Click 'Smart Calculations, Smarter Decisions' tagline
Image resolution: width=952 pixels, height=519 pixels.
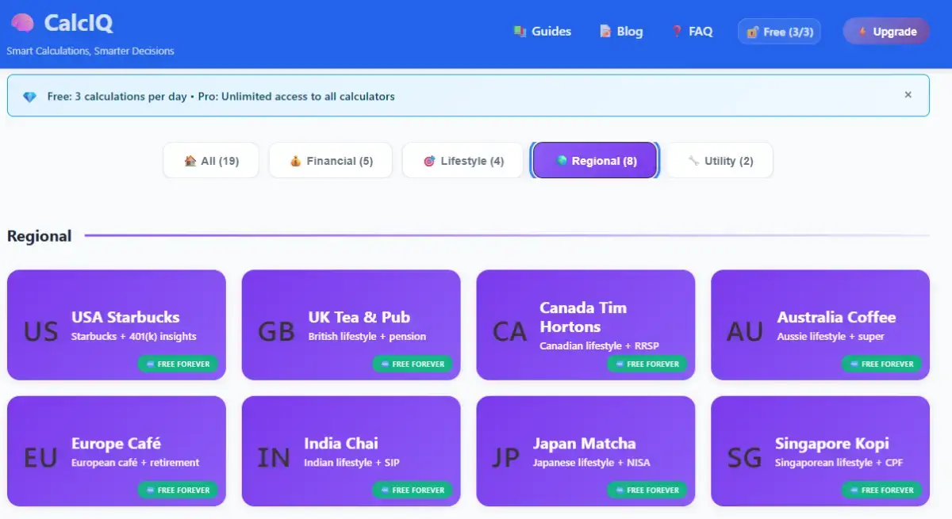pyautogui.click(x=90, y=51)
